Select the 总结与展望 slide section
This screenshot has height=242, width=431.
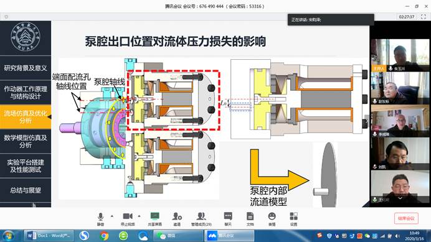pyautogui.click(x=26, y=190)
